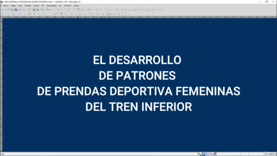
Task: Click the diagonal line icon in status bar
Action: click(200, 154)
